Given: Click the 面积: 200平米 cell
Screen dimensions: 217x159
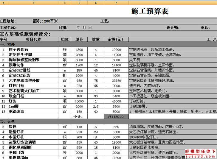Looking at the screenshot, I should (x=45, y=21).
